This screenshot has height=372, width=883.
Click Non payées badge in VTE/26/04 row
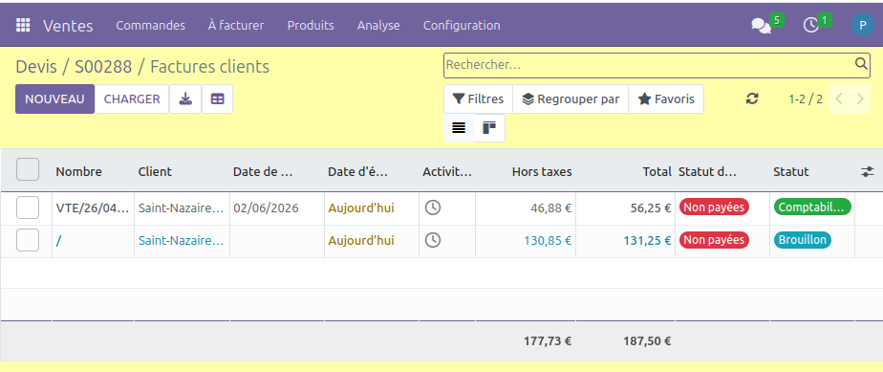[714, 208]
